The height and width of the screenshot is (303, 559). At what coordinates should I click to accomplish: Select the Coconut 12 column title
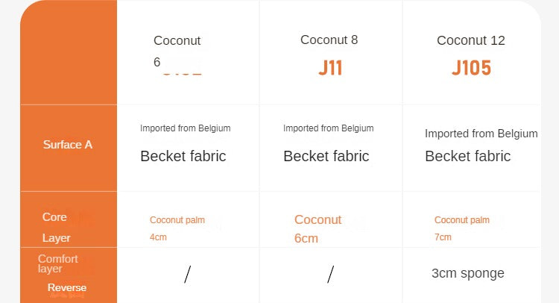coord(471,40)
